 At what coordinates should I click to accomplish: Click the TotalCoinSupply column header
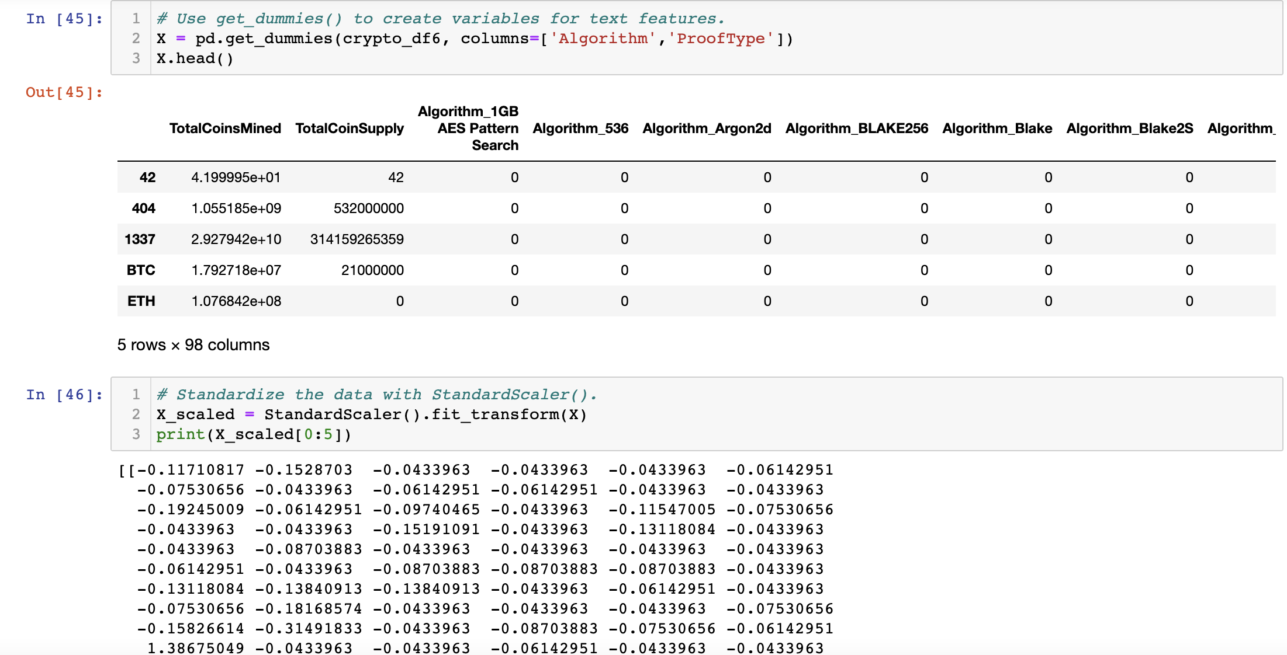click(x=350, y=128)
